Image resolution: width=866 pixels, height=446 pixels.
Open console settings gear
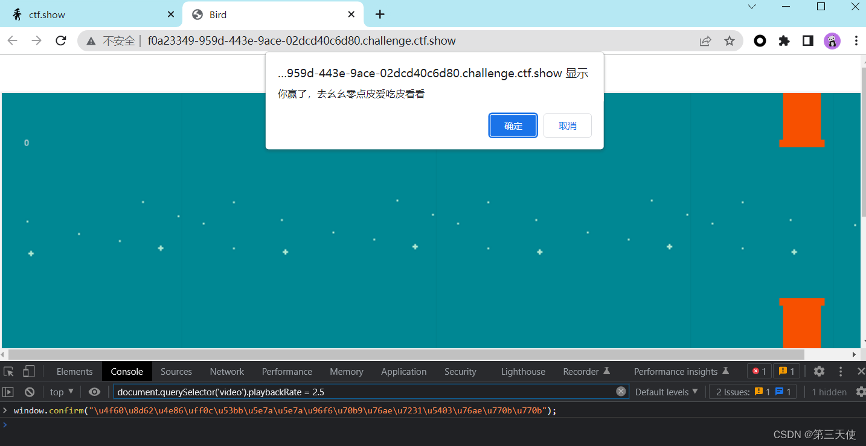(861, 392)
